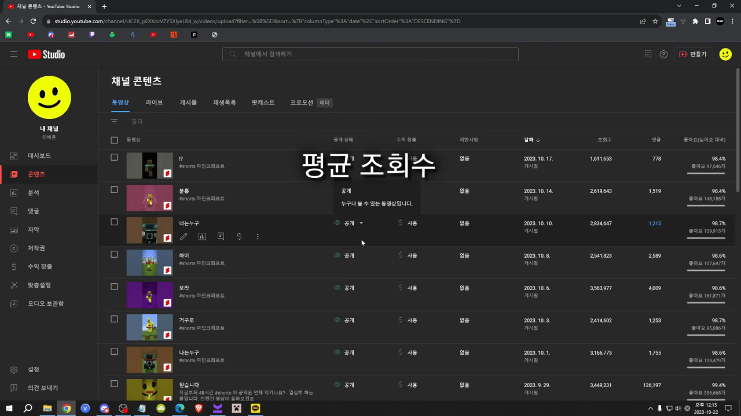Viewport: 741px width, 416px height.
Task: Switch to the 팟캐스트 tab
Action: point(263,102)
